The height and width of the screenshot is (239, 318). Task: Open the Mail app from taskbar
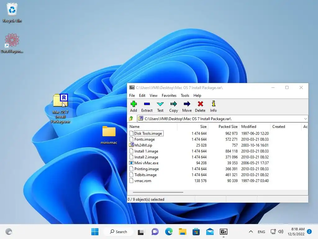210,232
